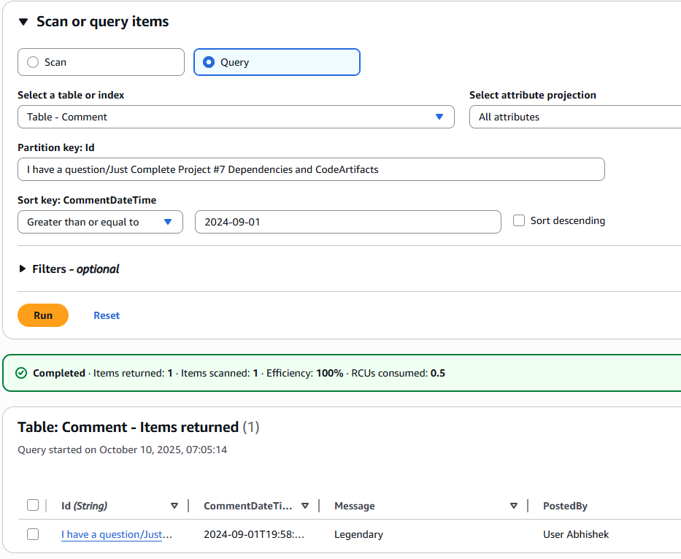The height and width of the screenshot is (559, 681).
Task: Tick the select-all checkbox in table header
Action: click(x=33, y=506)
